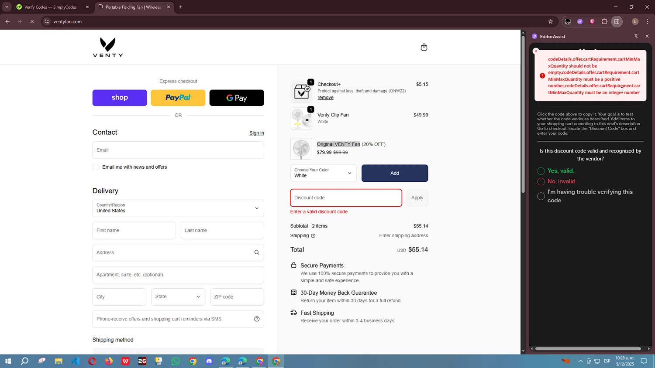The width and height of the screenshot is (655, 368).
Task: Select the Yes, valid radio option
Action: [x=541, y=171]
